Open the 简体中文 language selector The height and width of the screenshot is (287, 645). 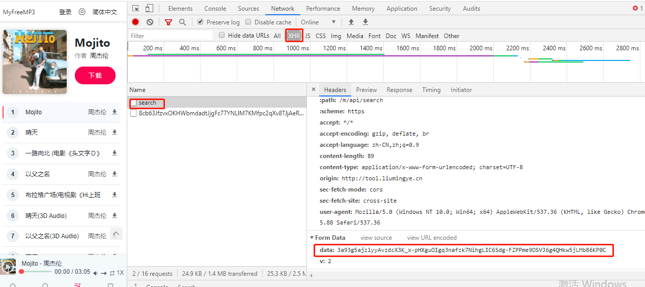click(x=105, y=12)
